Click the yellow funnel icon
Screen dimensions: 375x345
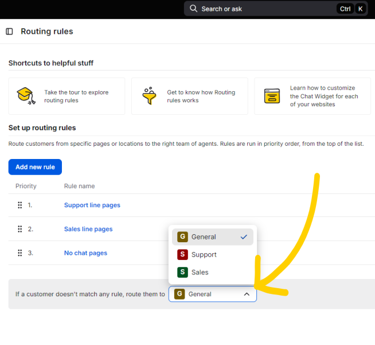(x=149, y=96)
